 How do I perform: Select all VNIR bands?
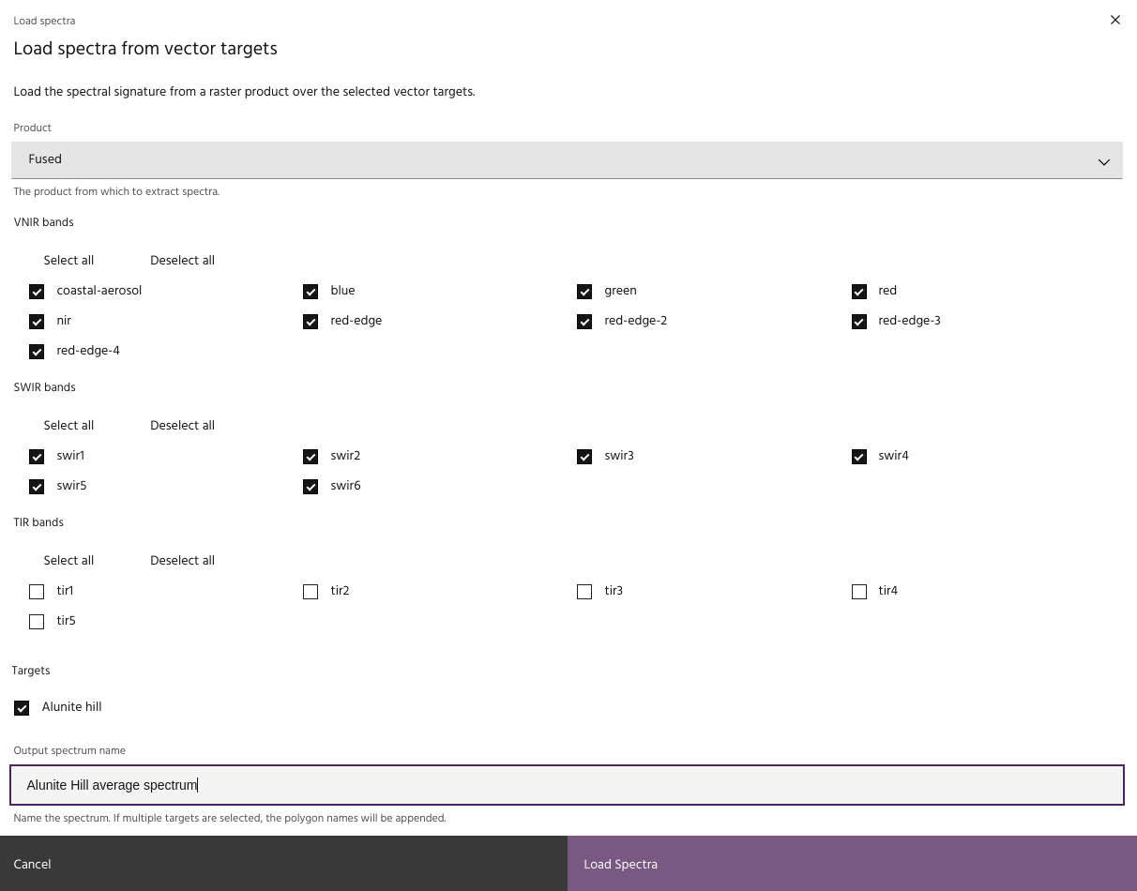pyautogui.click(x=68, y=261)
